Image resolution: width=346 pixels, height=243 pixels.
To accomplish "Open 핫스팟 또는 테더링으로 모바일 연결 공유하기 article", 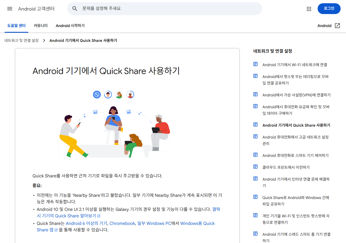I will click(x=295, y=80).
